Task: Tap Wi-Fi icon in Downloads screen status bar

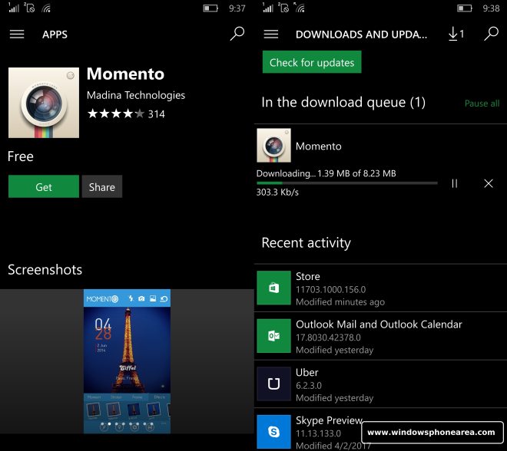Action: (300, 8)
